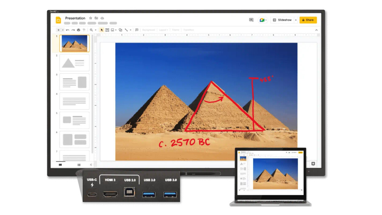Start the Slideshow
This screenshot has height=215, width=382.
click(x=282, y=20)
